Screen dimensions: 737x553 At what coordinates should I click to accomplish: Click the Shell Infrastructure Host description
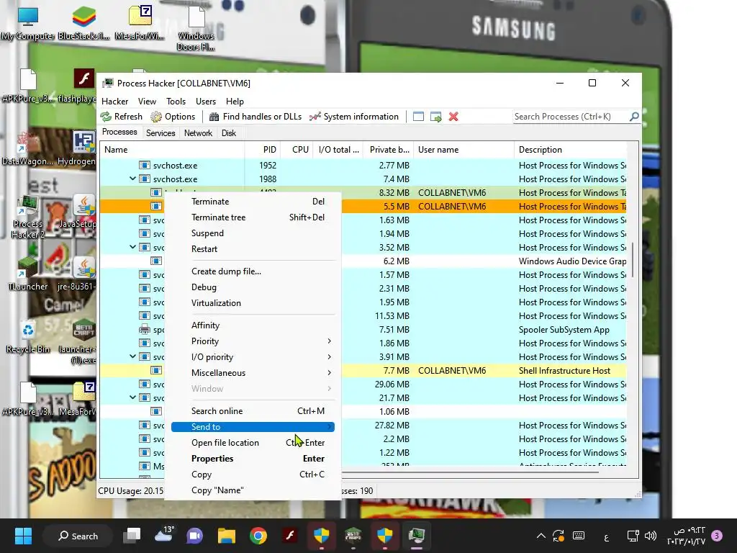(x=564, y=371)
